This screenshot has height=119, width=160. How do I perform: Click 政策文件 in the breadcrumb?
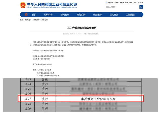click(x=36, y=20)
